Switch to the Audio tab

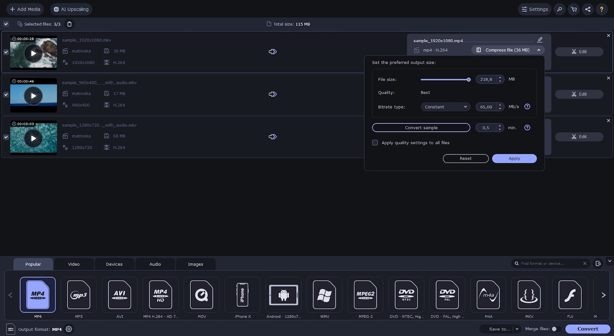coord(155,264)
